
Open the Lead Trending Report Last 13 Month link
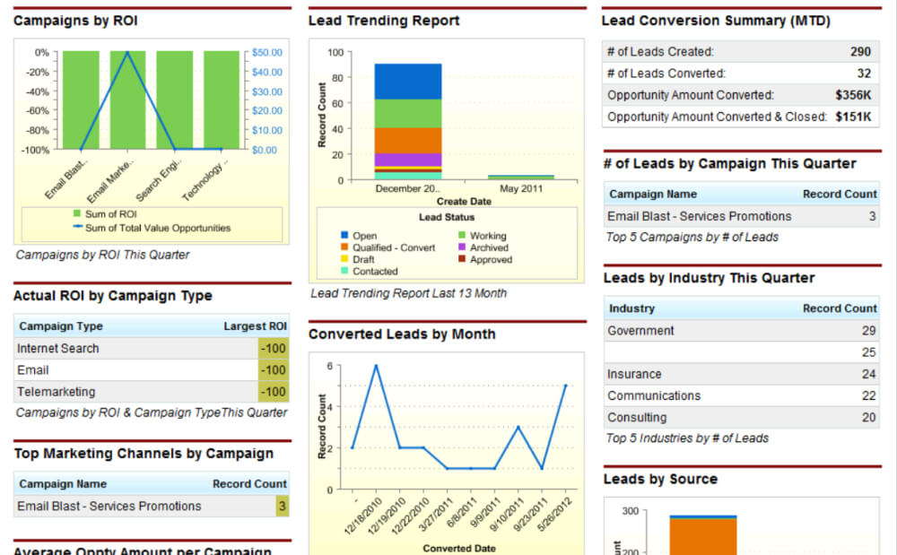coord(408,293)
